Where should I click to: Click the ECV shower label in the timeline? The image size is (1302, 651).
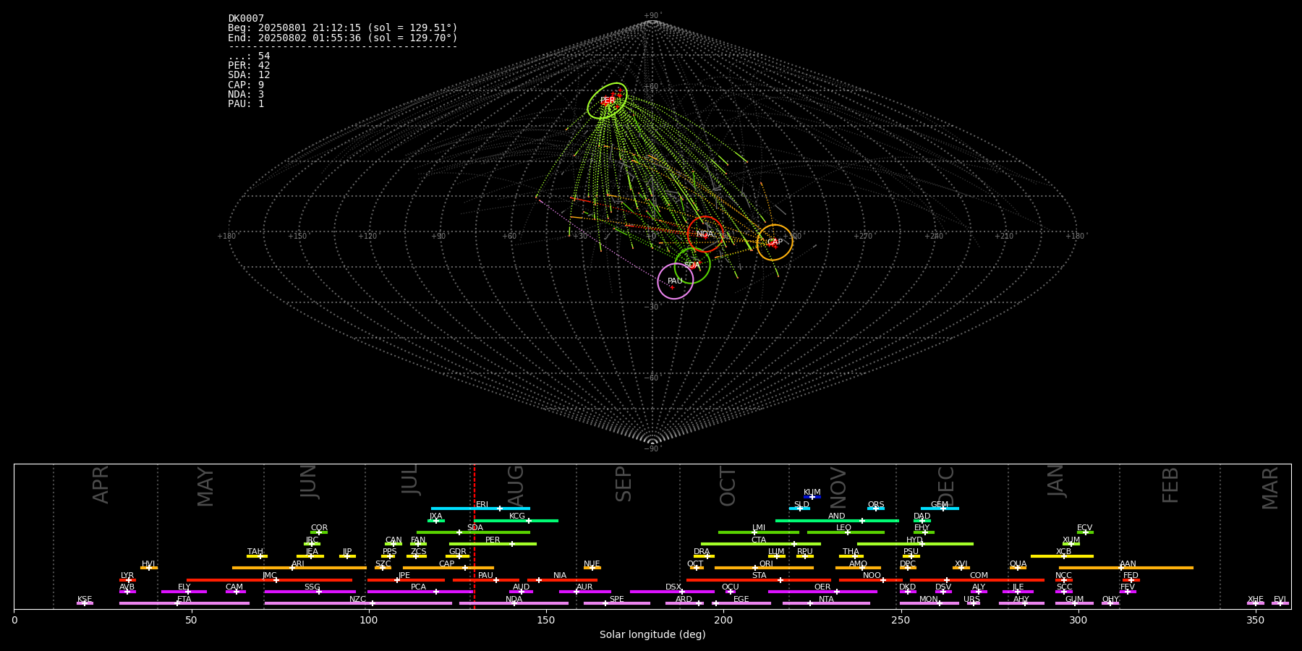[1084, 528]
